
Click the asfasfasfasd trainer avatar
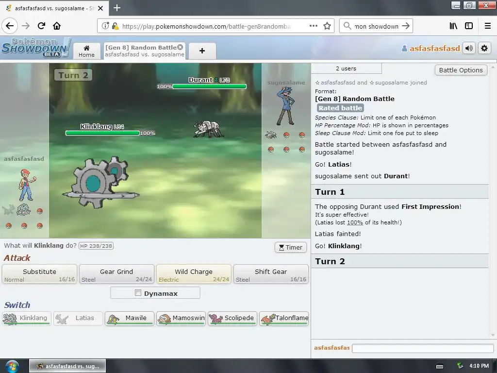(x=27, y=185)
